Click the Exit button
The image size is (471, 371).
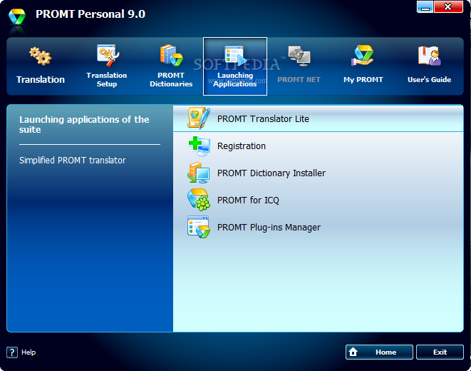tap(440, 352)
